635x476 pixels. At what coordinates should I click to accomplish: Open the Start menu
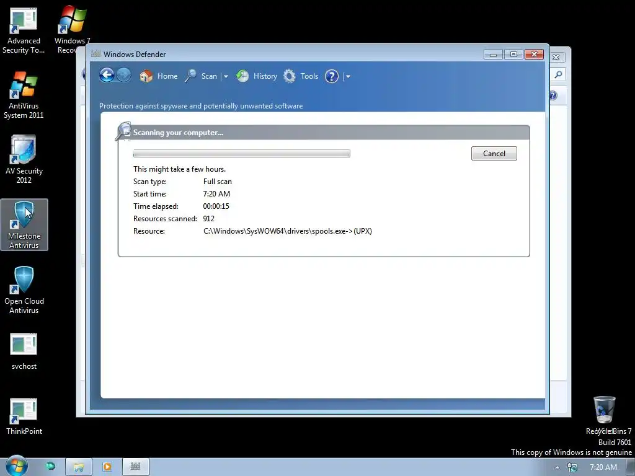point(16,466)
